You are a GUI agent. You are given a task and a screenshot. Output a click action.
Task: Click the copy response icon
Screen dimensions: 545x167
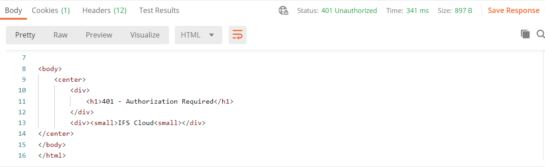525,34
